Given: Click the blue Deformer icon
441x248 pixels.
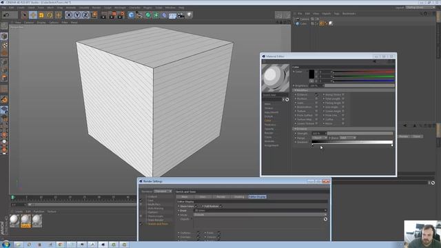Looking at the screenshot, I should pyautogui.click(x=164, y=15).
